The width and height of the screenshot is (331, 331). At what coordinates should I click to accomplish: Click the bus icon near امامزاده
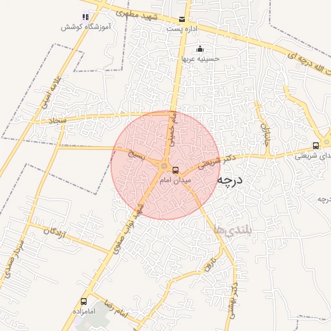click(83, 301)
